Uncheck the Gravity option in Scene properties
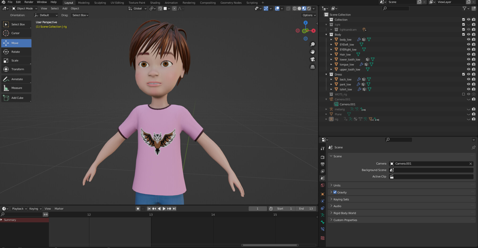The height and width of the screenshot is (248, 478). click(335, 192)
